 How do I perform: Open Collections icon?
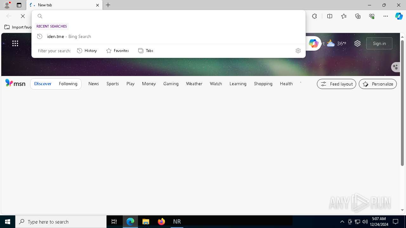pos(358,16)
